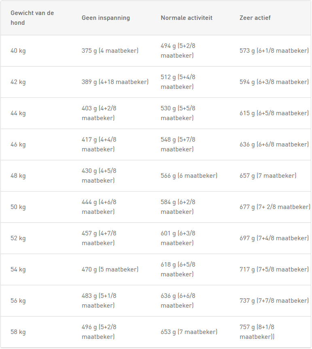Select the 618 g (6+5/8 maatbeker) cell

(x=178, y=269)
